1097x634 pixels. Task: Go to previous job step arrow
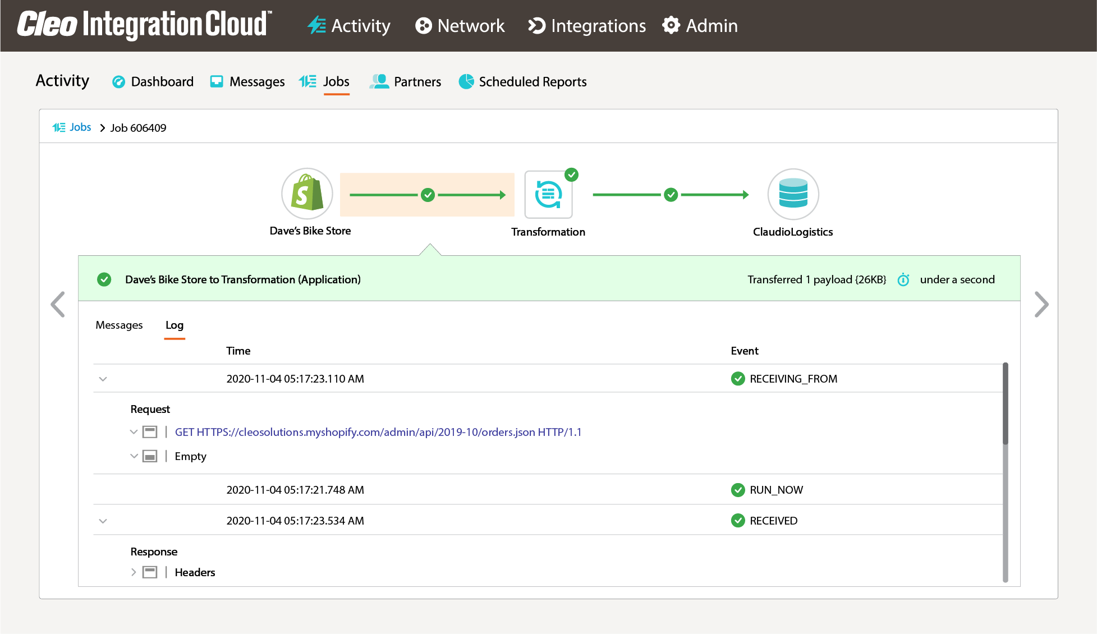pos(58,305)
